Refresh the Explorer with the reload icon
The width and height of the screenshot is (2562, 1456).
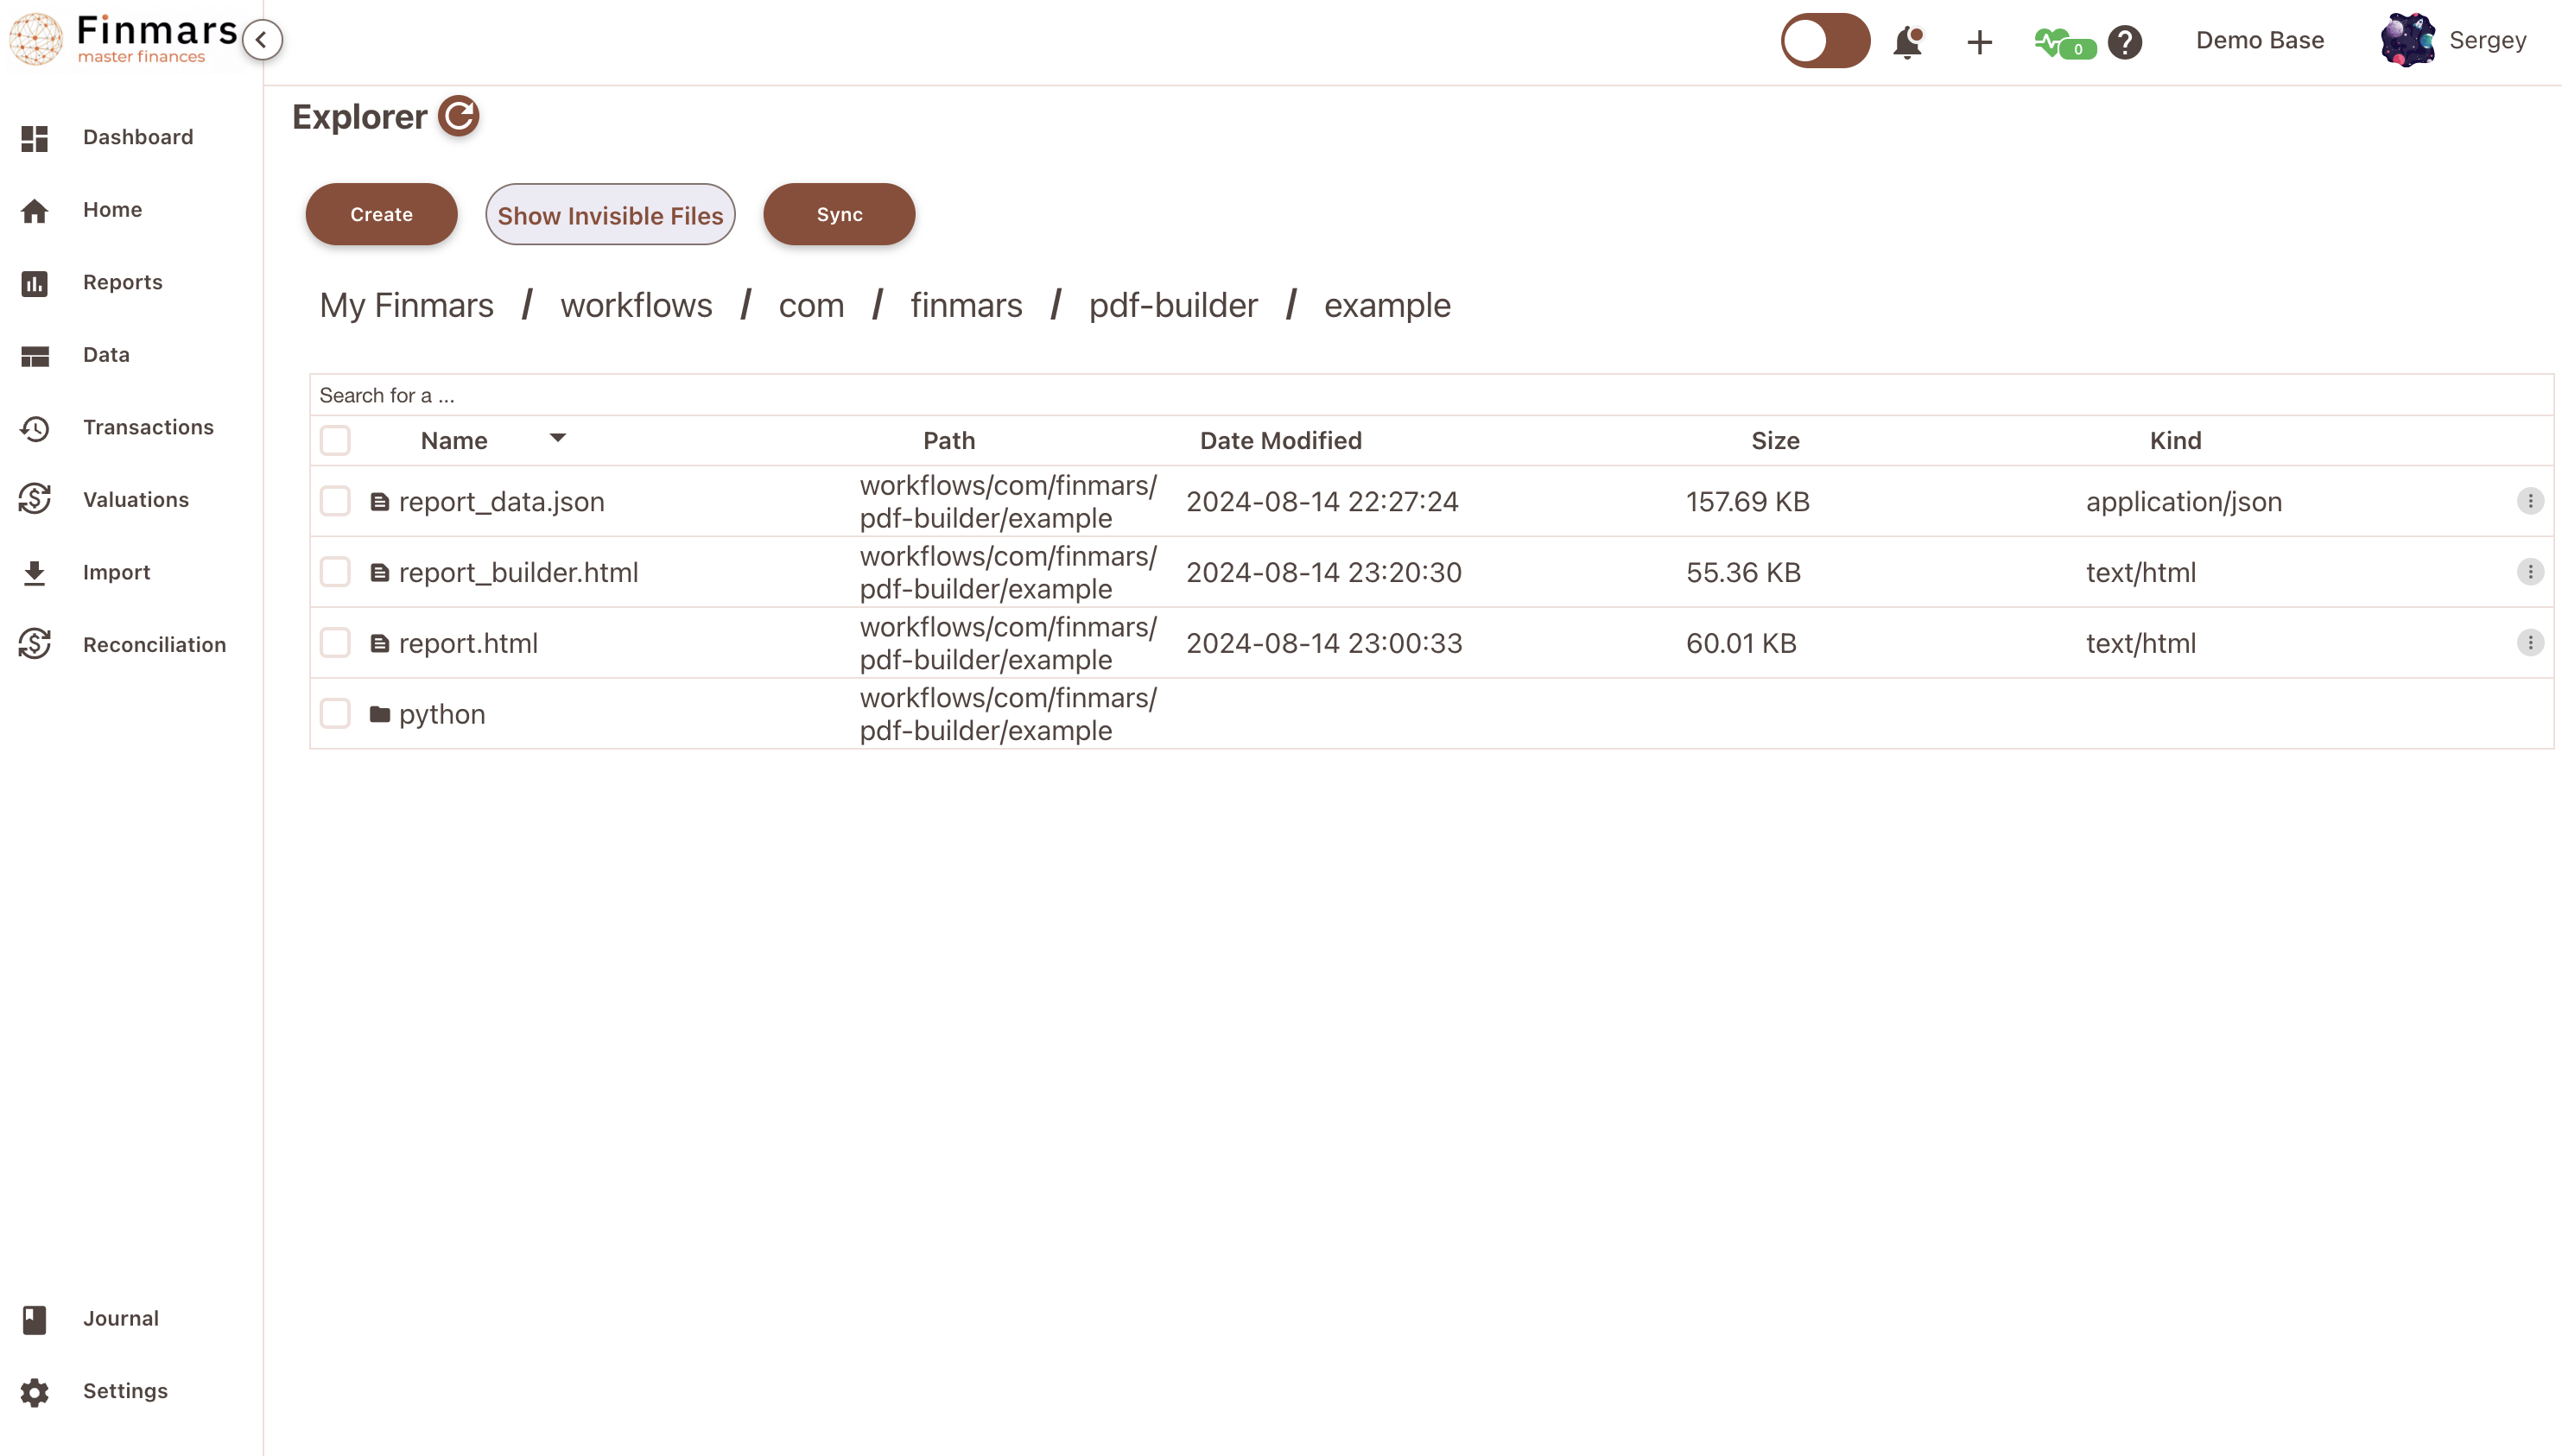point(459,116)
